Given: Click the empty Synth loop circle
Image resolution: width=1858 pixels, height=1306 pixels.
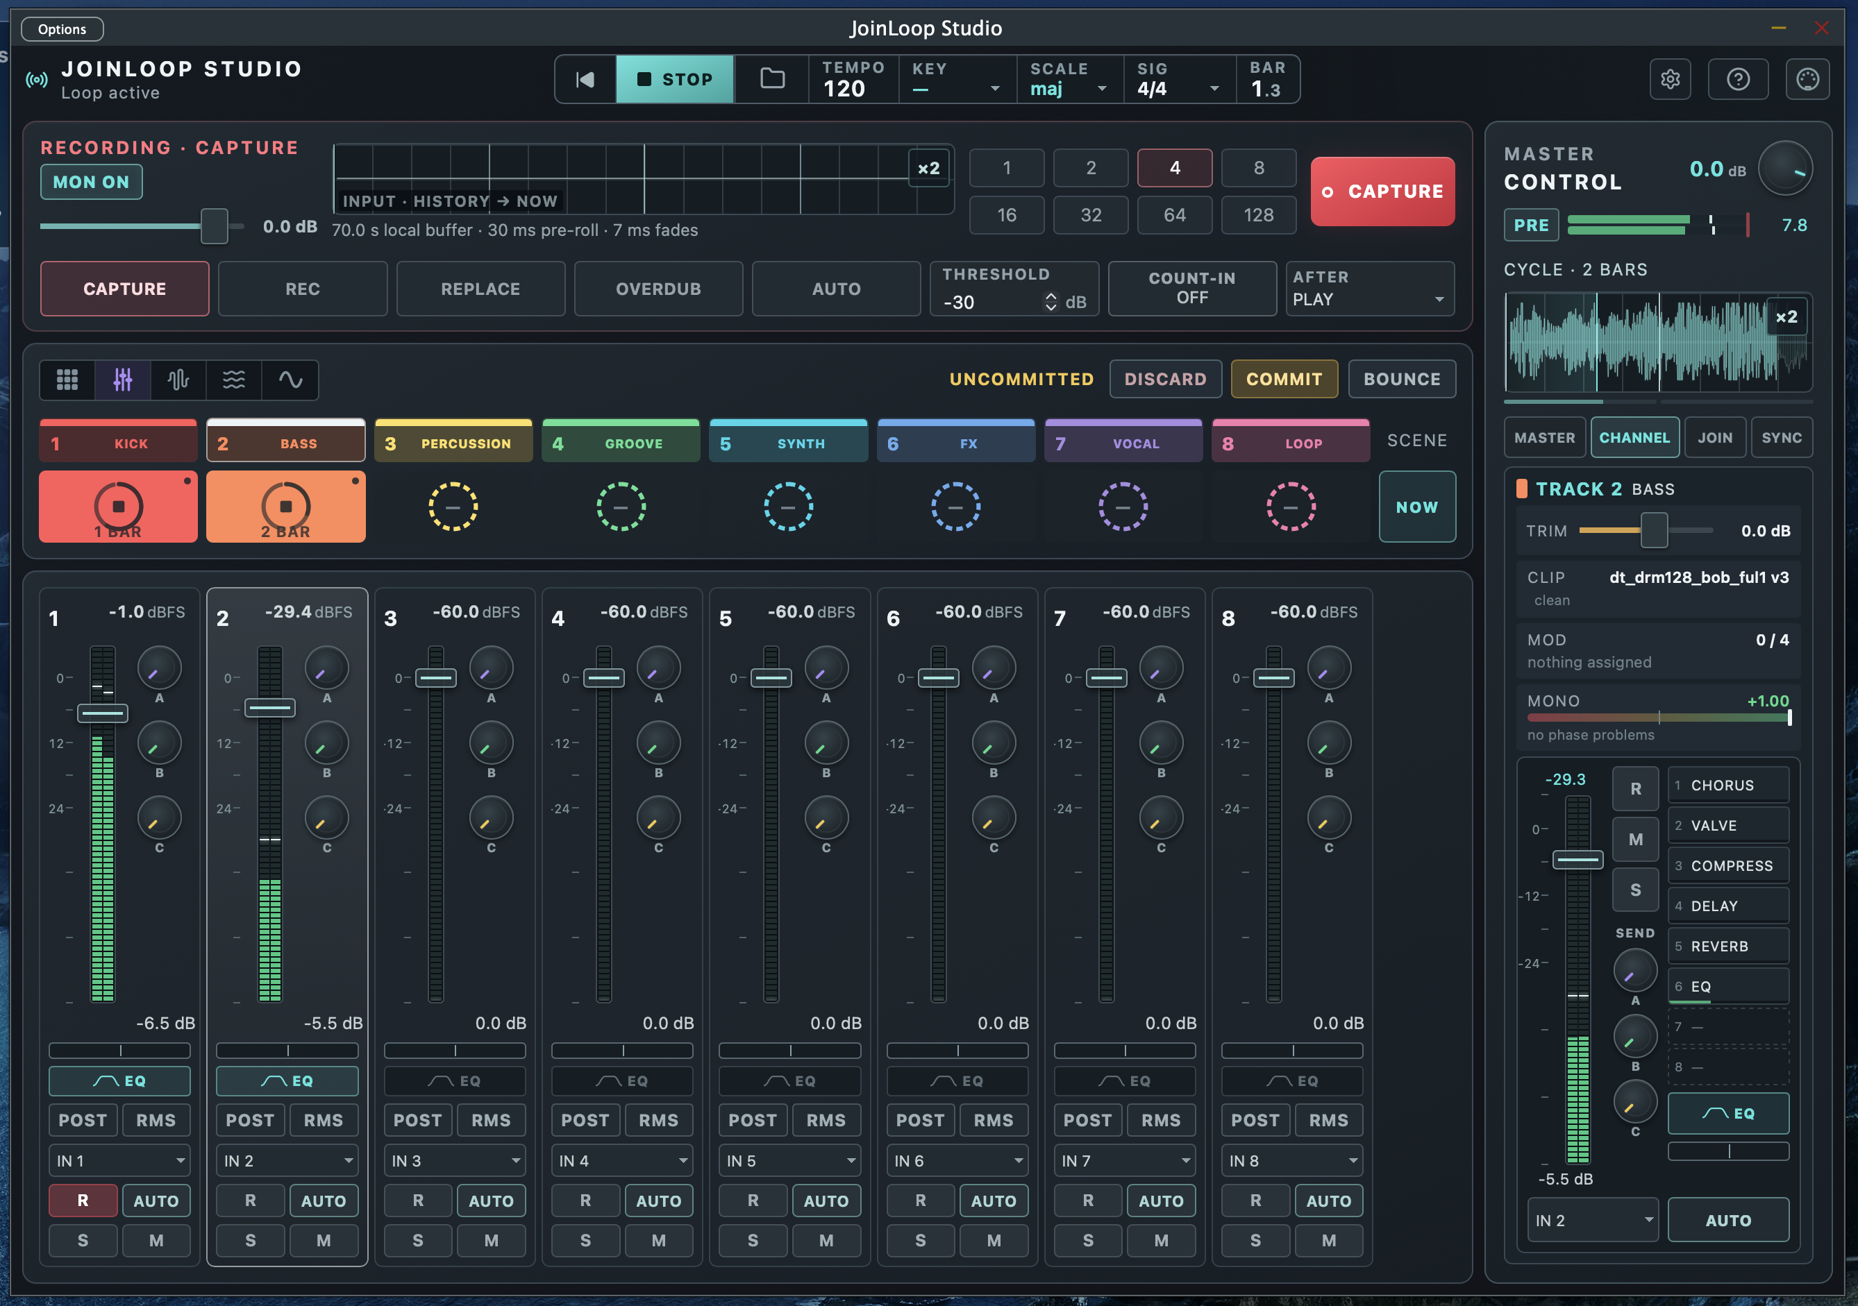Looking at the screenshot, I should (788, 507).
